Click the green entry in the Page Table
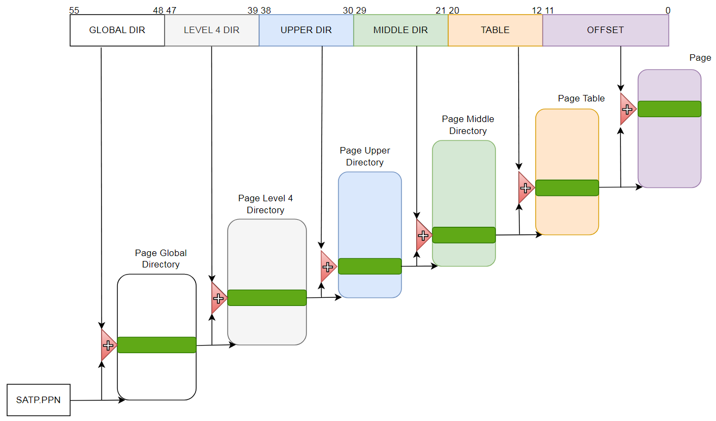 click(x=567, y=188)
